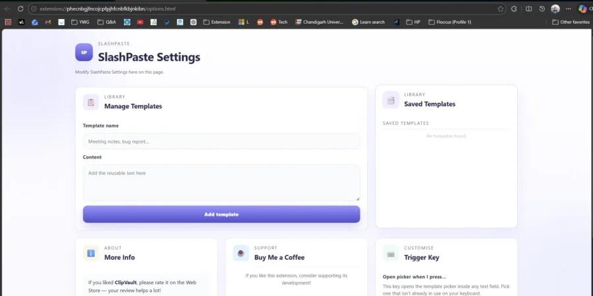Focus the Content text area
The width and height of the screenshot is (593, 296).
click(x=221, y=183)
